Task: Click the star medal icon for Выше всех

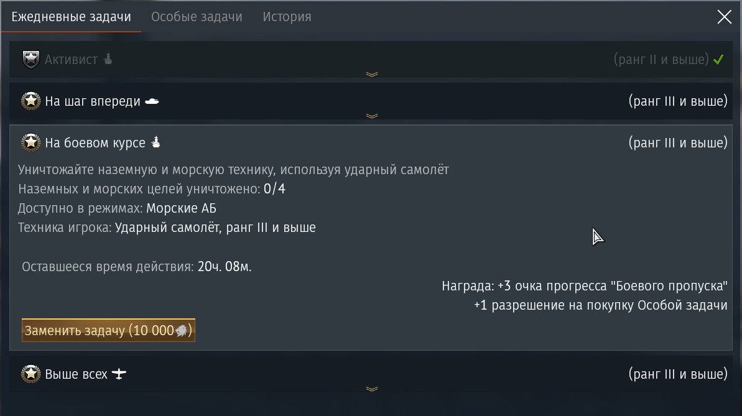Action: click(30, 374)
